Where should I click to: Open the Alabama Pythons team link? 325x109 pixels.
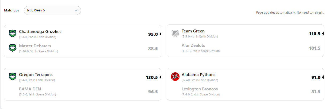point(198,75)
